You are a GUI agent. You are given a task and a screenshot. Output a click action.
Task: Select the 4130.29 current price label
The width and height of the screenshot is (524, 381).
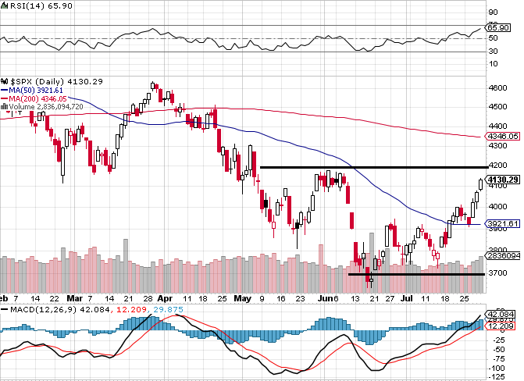(x=503, y=180)
